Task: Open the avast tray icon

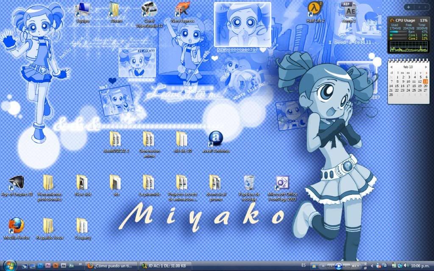Action: (385, 266)
